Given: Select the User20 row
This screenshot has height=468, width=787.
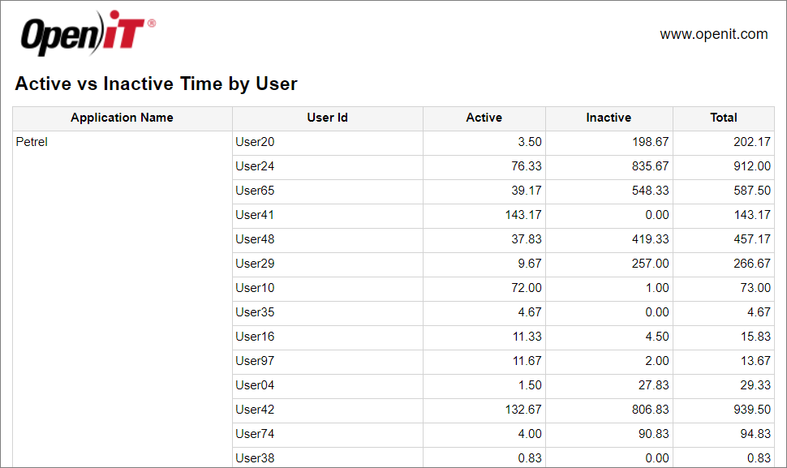Looking at the screenshot, I should (x=253, y=141).
